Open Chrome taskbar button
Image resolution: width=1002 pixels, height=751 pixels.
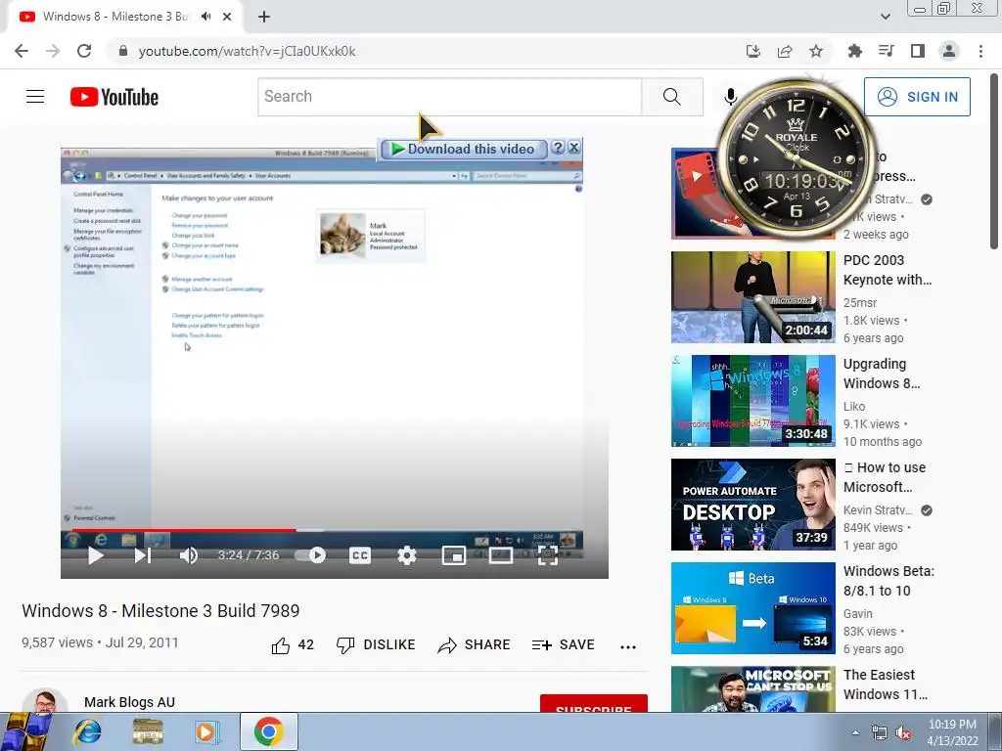click(268, 731)
